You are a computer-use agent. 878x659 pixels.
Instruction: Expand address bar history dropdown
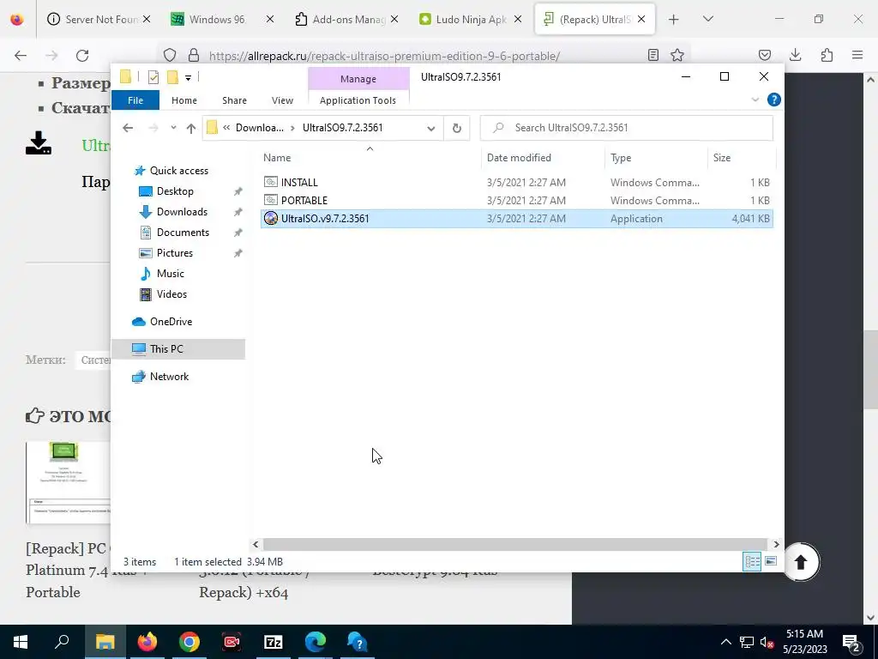click(x=431, y=129)
